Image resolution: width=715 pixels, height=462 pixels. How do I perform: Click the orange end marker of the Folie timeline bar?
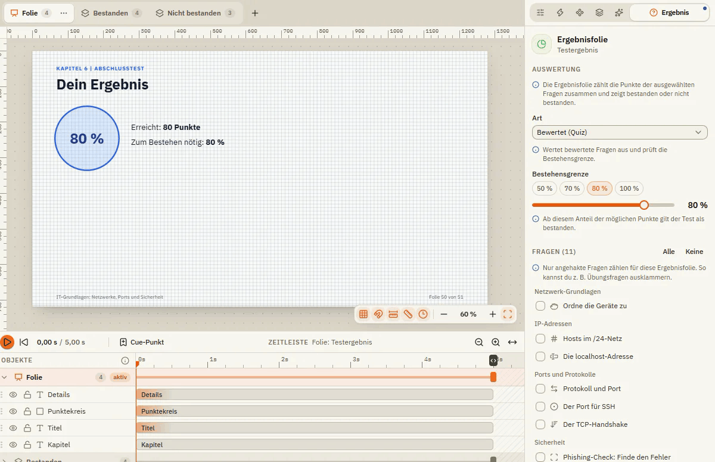(493, 377)
